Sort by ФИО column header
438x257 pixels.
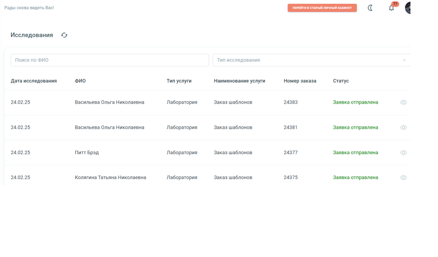click(80, 81)
